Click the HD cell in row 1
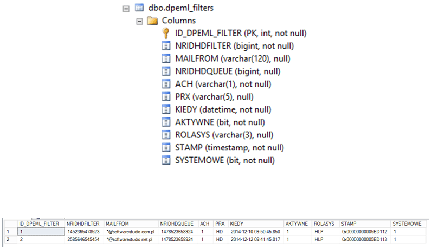The height and width of the screenshot is (249, 432). click(x=221, y=232)
